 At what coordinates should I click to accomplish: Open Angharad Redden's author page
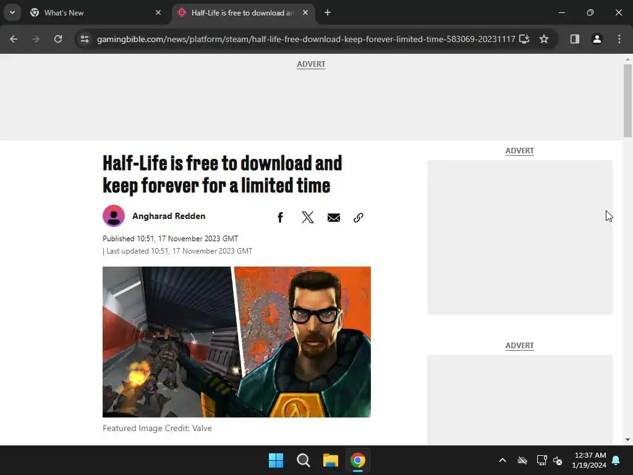coord(169,216)
